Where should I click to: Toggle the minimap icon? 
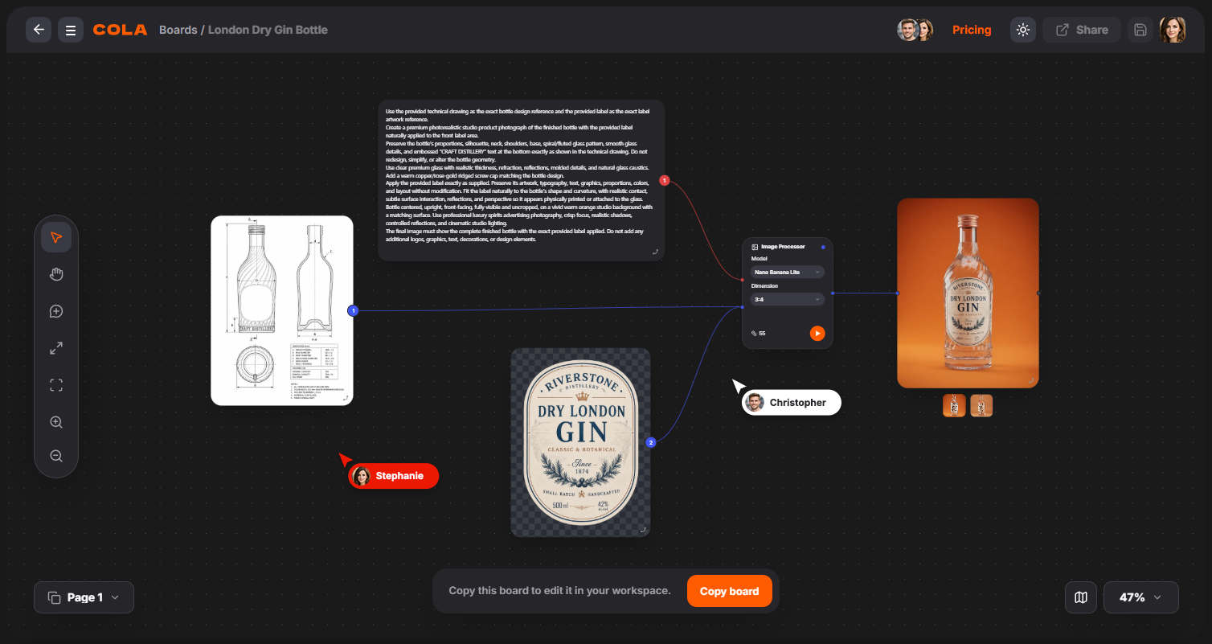tap(1081, 597)
